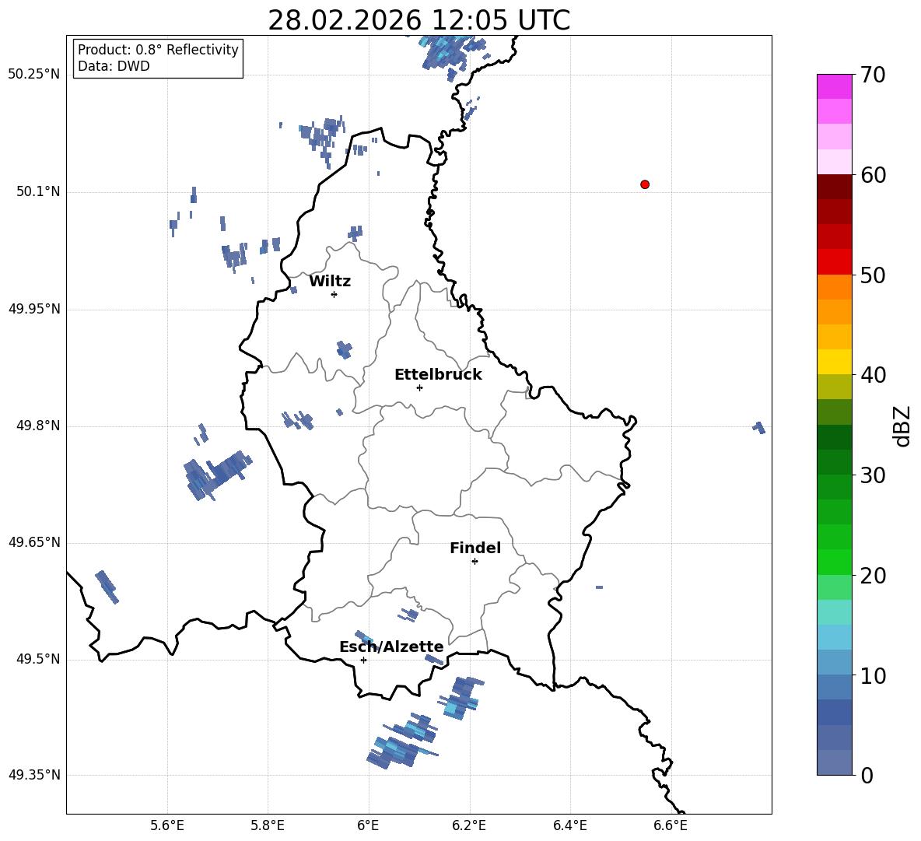Click the 6.2°E longitude label
The image size is (921, 841).
469,825
